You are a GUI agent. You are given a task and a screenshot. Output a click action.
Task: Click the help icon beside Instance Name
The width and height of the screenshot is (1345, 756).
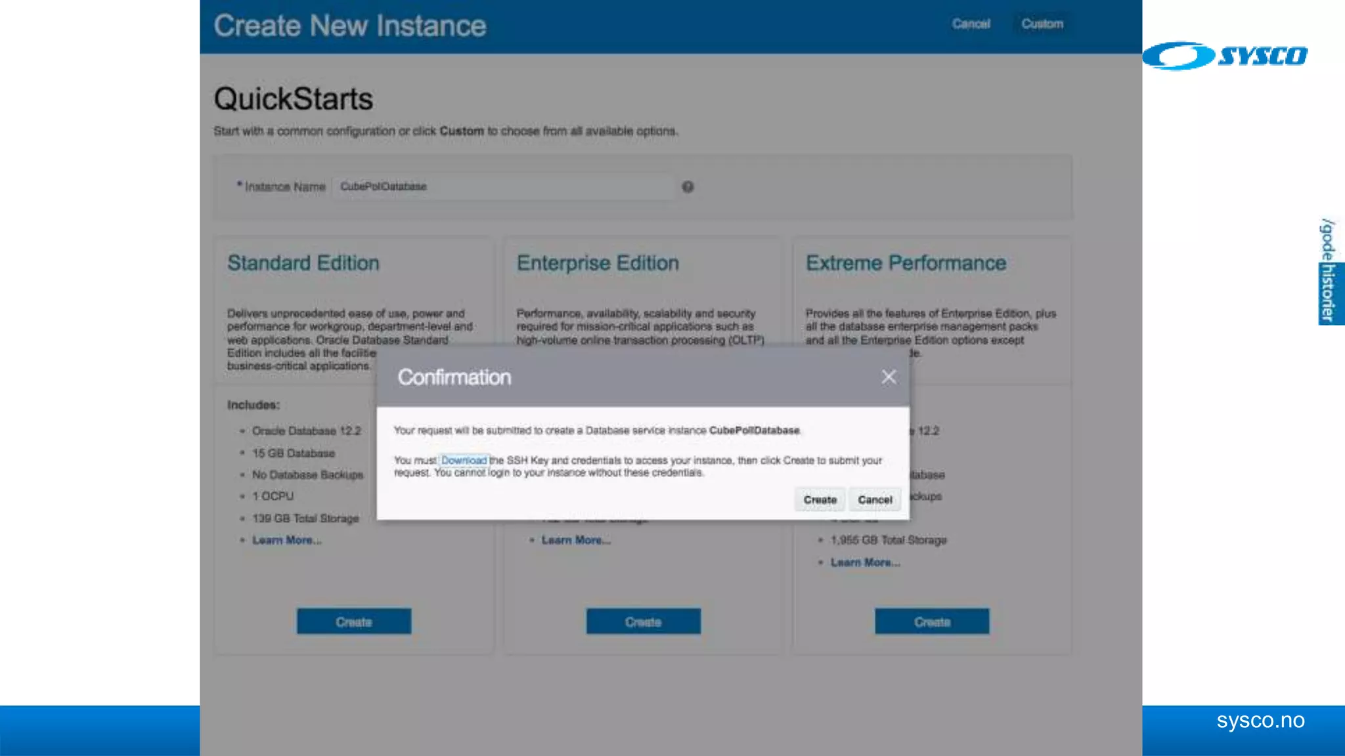[x=688, y=187]
